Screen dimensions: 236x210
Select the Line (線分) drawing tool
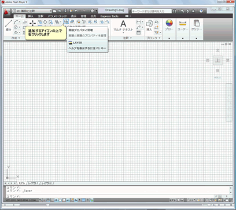(9, 25)
